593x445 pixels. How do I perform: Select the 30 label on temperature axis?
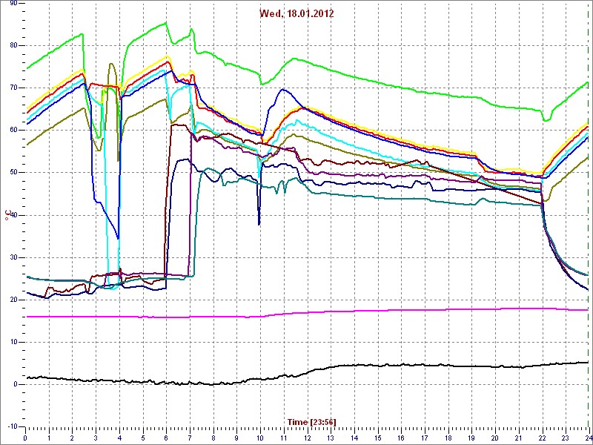point(13,257)
